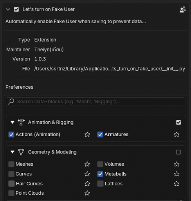Mark Volumes as favorite star

(177, 164)
